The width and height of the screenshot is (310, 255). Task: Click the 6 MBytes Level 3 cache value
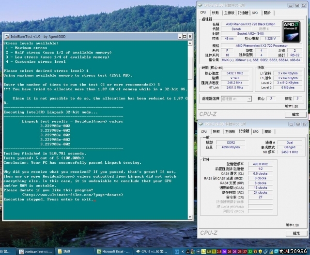pos(288,87)
